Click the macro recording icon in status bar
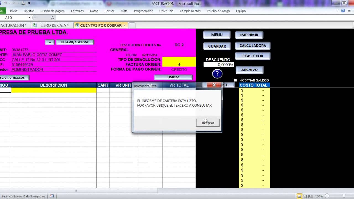 coord(52,196)
